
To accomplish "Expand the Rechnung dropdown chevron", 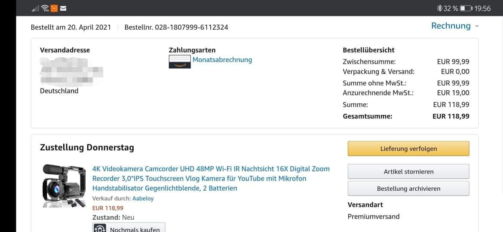I will [x=477, y=26].
